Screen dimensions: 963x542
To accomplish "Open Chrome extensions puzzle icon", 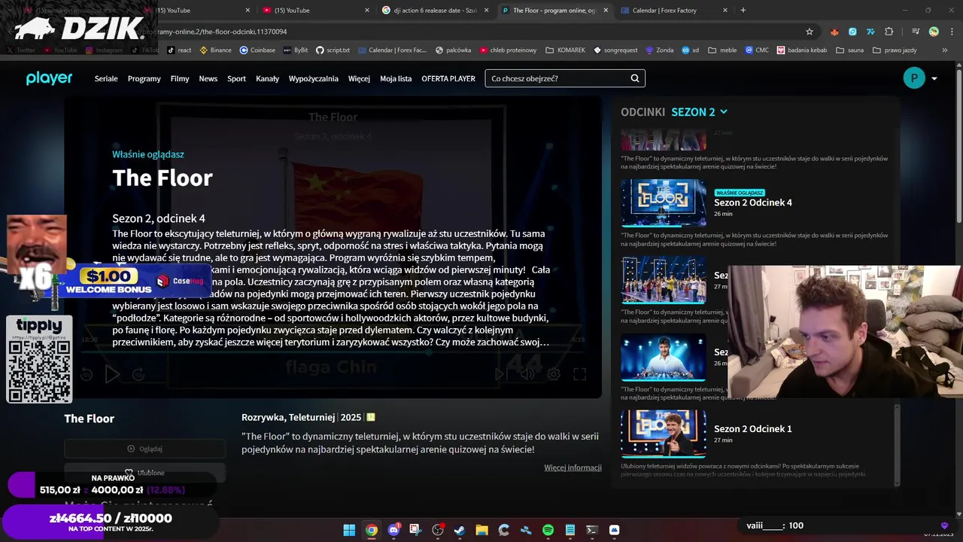I will click(x=889, y=32).
